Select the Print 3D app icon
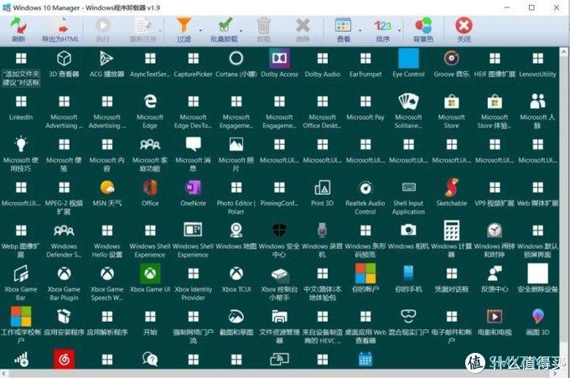The width and height of the screenshot is (570, 378). pyautogui.click(x=323, y=187)
